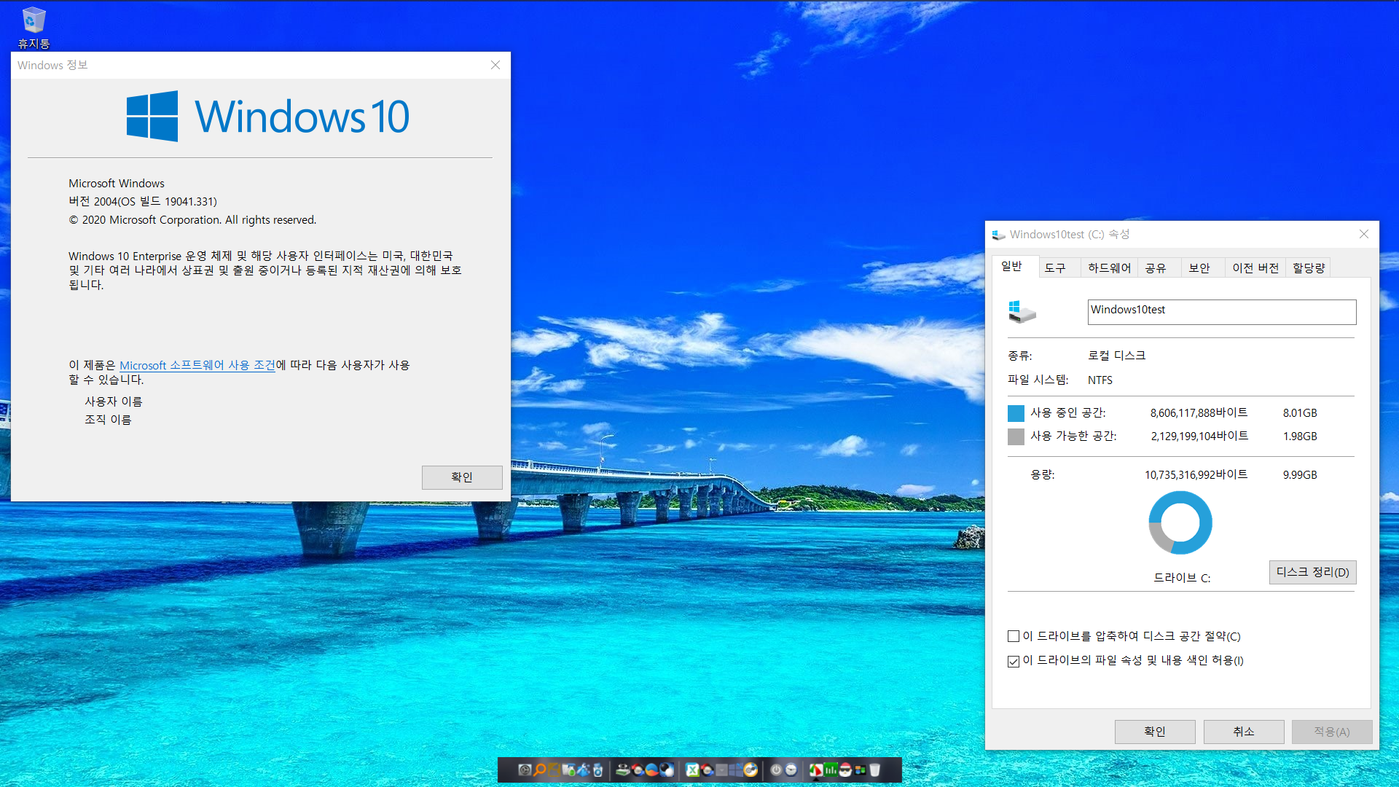
Task: Click the red and green chart icon in the dock
Action: click(816, 770)
